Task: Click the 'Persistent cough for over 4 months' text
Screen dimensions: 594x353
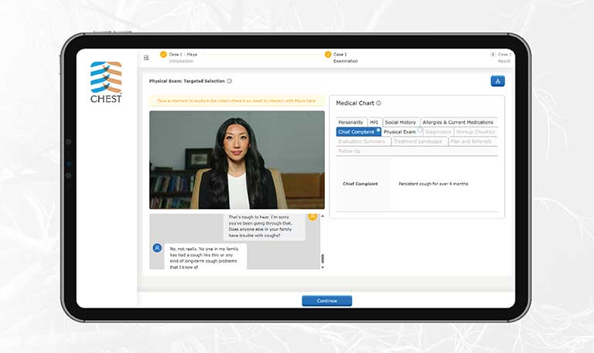Action: click(x=433, y=184)
